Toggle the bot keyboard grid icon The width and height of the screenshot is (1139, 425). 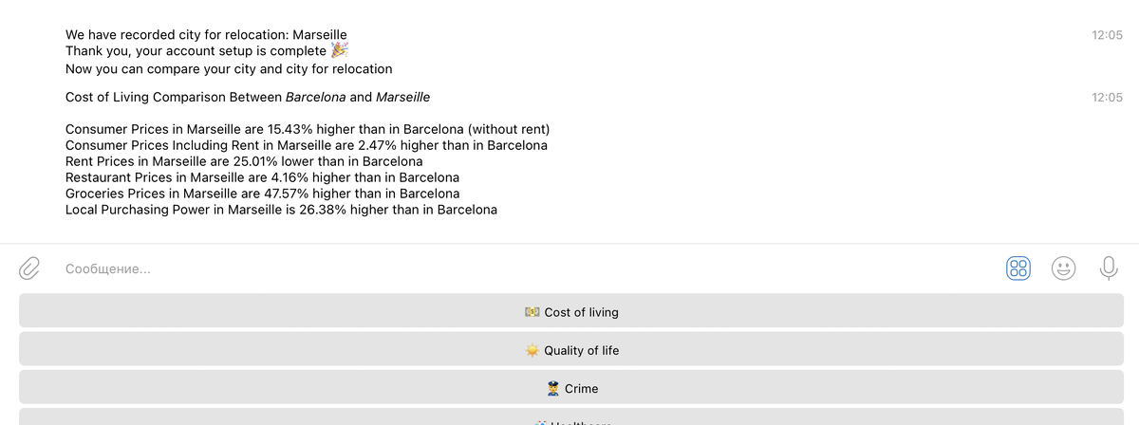pos(1018,268)
